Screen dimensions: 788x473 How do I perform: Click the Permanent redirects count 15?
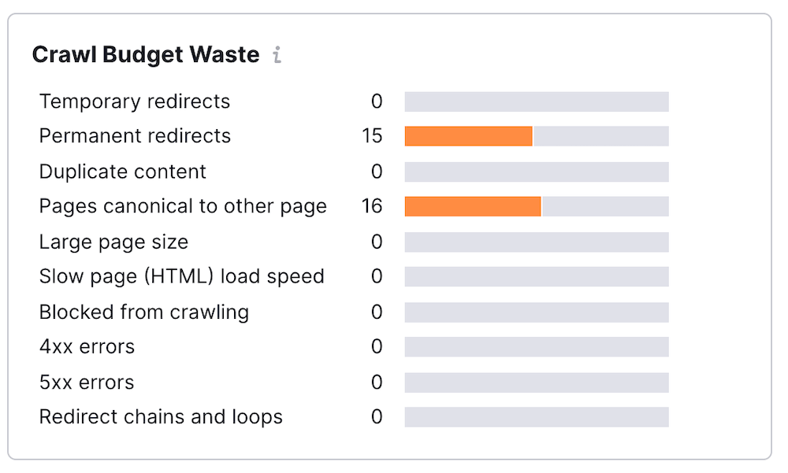click(x=372, y=136)
